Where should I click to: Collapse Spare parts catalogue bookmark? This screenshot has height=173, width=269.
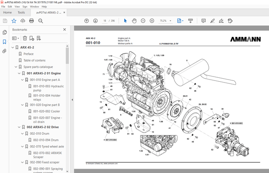pyautogui.click(x=16, y=67)
